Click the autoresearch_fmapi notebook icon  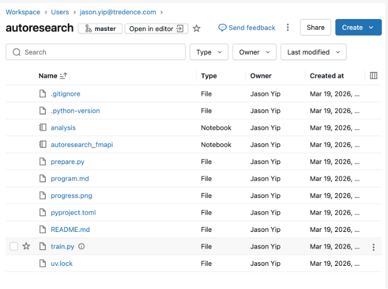click(42, 144)
